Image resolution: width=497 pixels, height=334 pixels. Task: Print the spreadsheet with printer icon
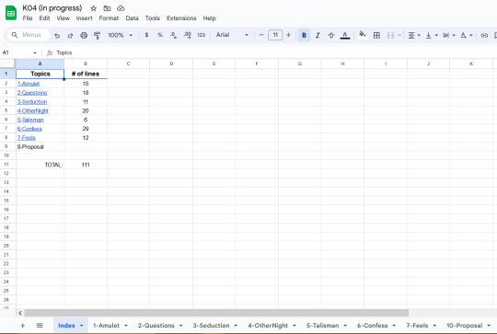click(x=84, y=36)
